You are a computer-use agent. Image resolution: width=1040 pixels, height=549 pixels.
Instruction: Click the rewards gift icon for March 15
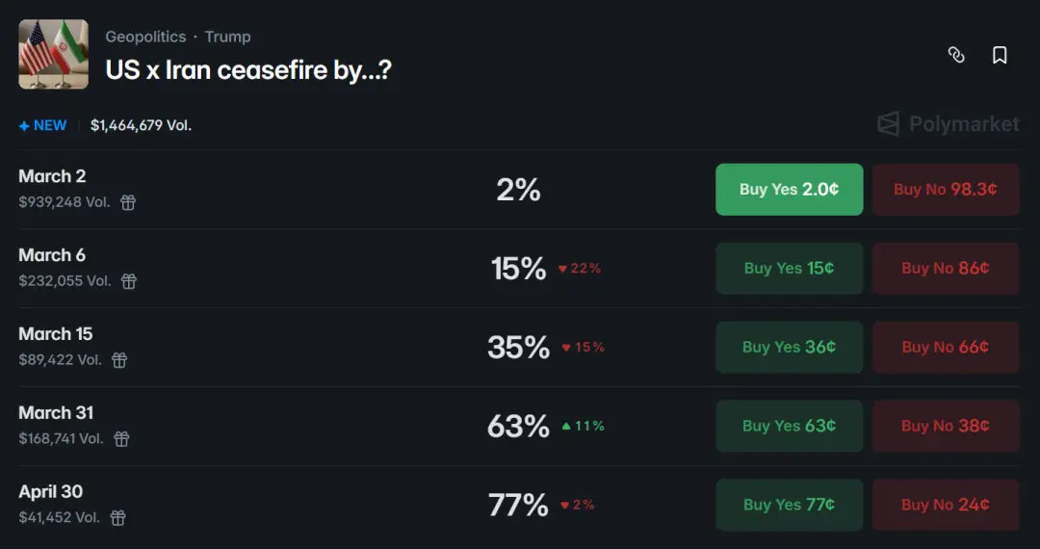(119, 360)
